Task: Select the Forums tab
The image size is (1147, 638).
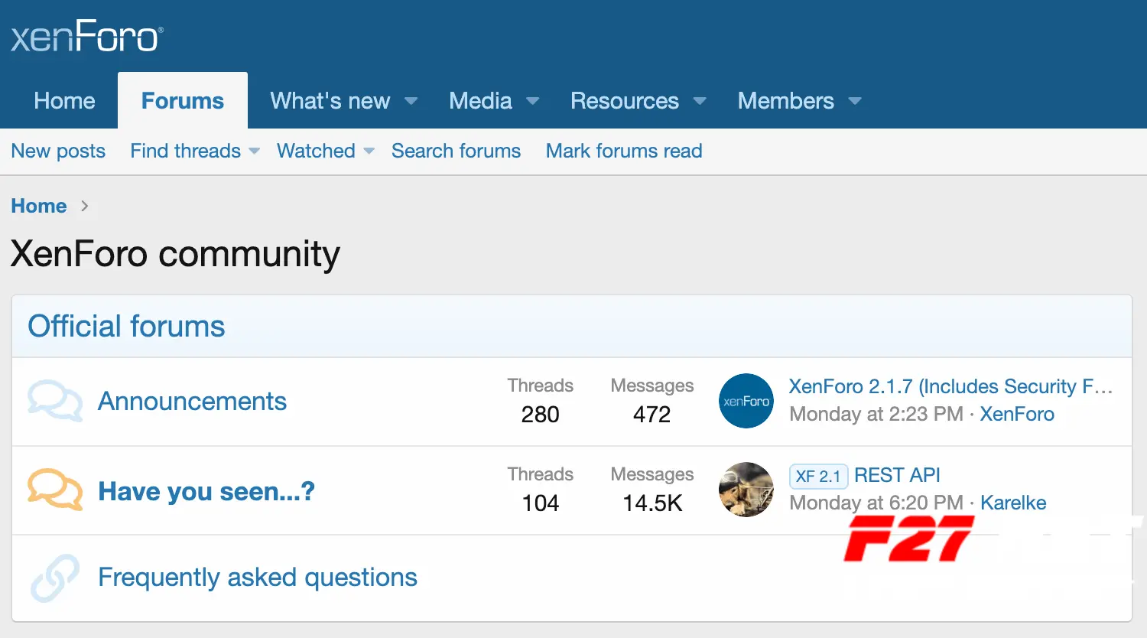Action: 183,101
